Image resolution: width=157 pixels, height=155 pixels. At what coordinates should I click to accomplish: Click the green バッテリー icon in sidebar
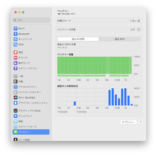[x=15, y=132]
